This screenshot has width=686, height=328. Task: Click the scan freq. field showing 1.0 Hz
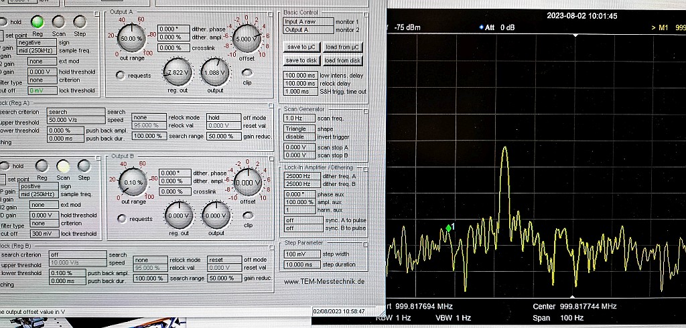pos(299,118)
